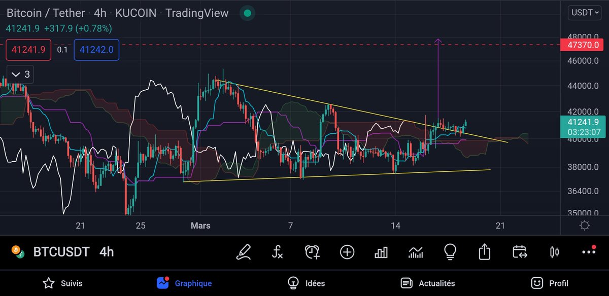The height and width of the screenshot is (296, 609).
Task: Open chart settings gear icon
Action: point(585,226)
